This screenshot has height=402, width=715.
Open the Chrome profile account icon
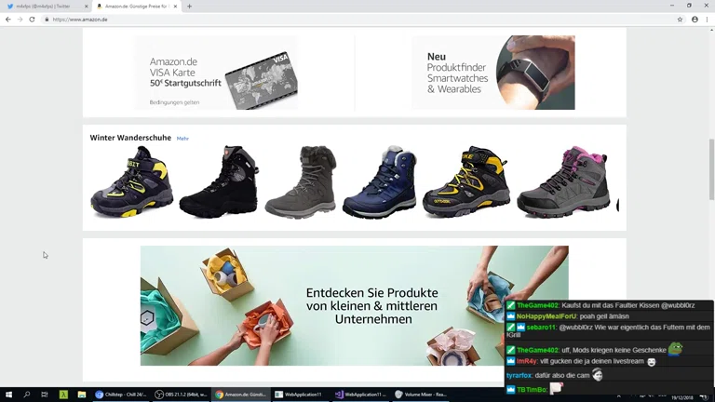695,20
